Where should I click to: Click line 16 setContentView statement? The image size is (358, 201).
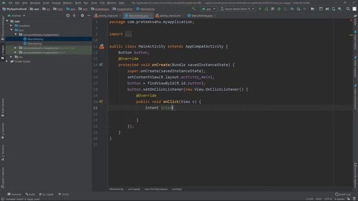(171, 77)
